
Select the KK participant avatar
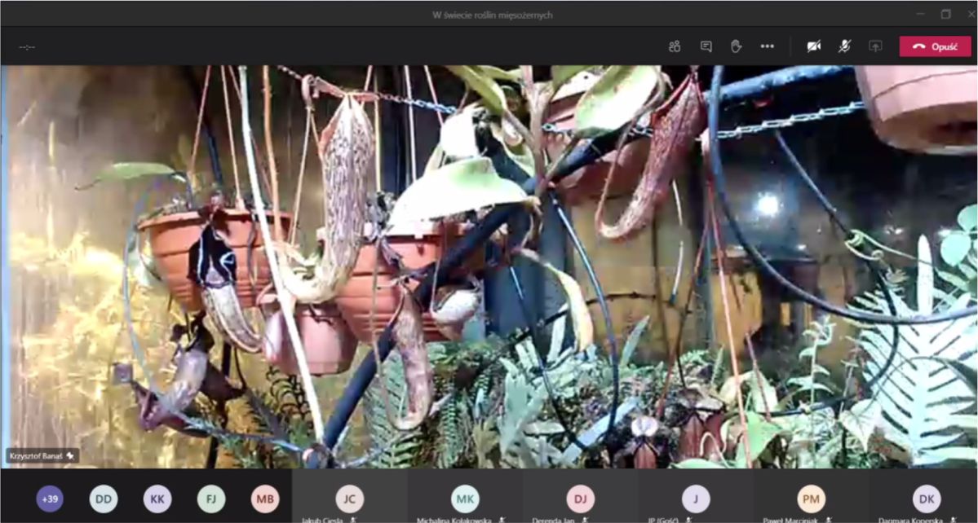point(157,499)
